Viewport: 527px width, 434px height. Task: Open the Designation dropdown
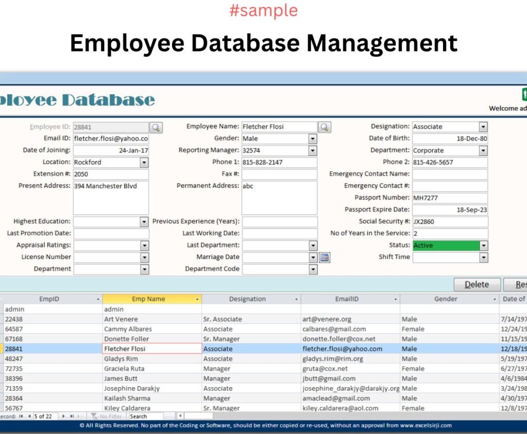pos(483,127)
